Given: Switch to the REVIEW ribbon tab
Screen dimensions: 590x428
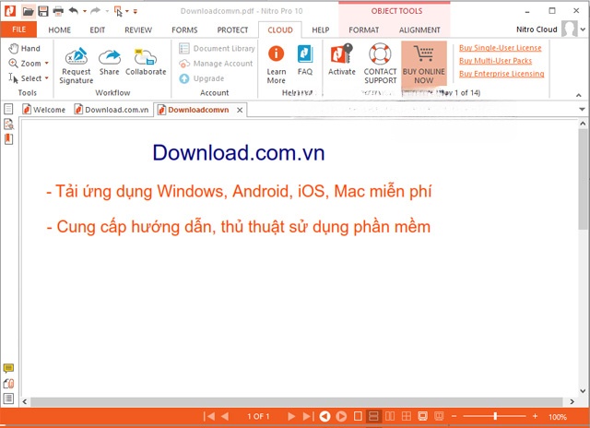Looking at the screenshot, I should point(138,30).
